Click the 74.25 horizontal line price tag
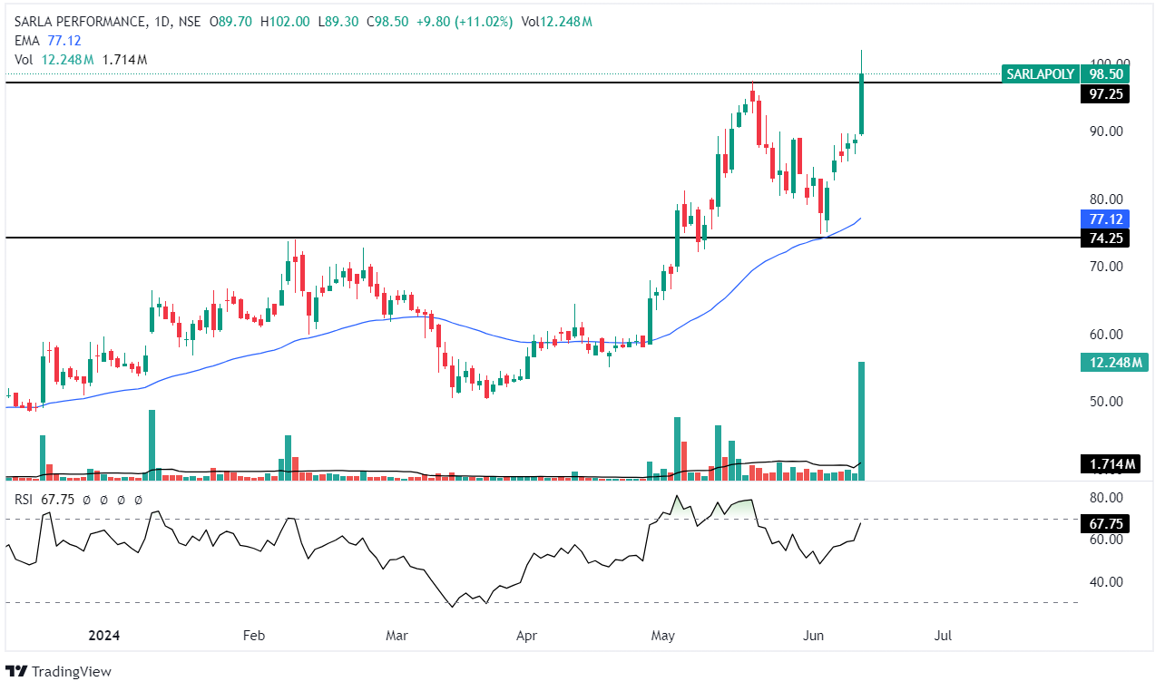Viewport: 1165px width, 691px height. (1105, 238)
